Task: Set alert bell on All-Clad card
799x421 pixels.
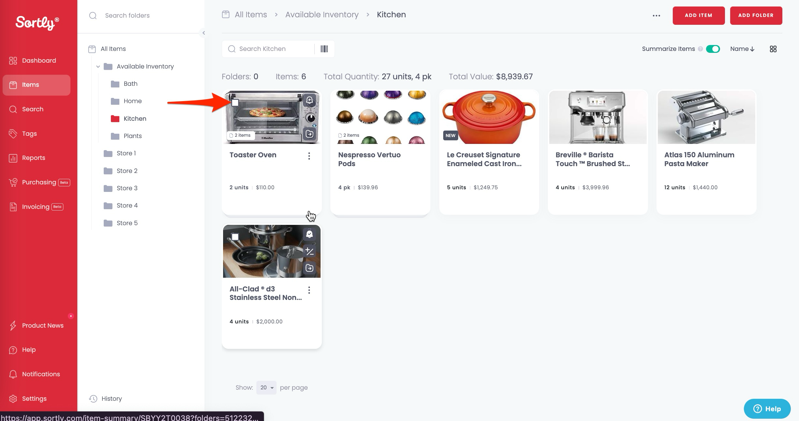Action: point(309,234)
